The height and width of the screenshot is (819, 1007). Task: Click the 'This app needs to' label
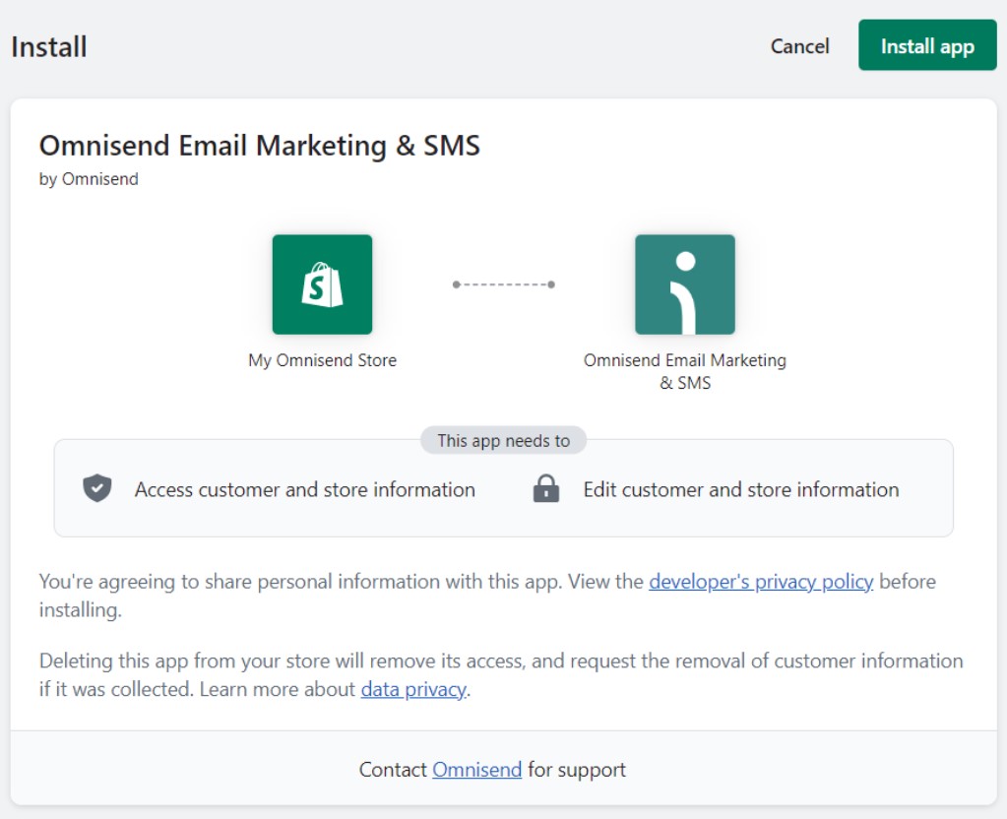[x=504, y=441]
